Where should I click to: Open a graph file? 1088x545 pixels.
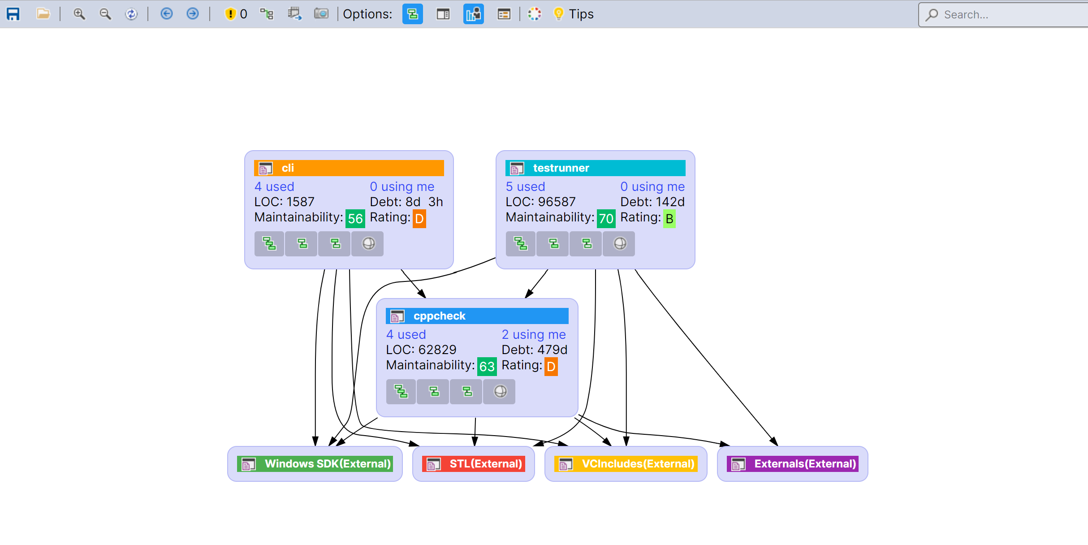click(x=43, y=14)
